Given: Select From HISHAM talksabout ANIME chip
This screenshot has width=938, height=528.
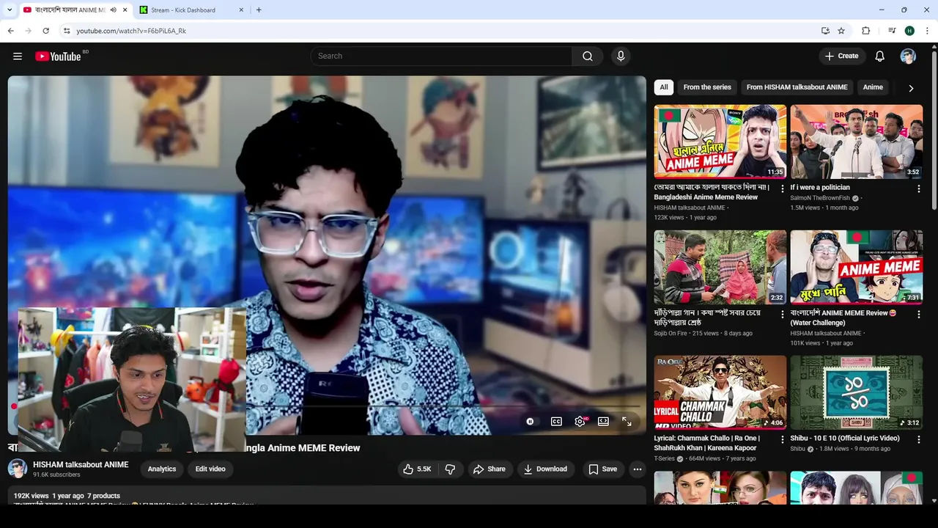Looking at the screenshot, I should [797, 87].
